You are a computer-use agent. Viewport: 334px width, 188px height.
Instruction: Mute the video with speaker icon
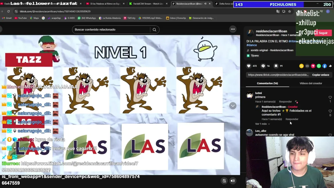233,181
